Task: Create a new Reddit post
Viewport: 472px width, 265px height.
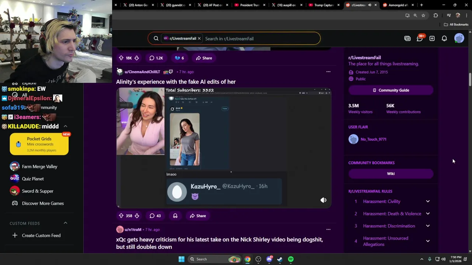Action: tap(432, 38)
